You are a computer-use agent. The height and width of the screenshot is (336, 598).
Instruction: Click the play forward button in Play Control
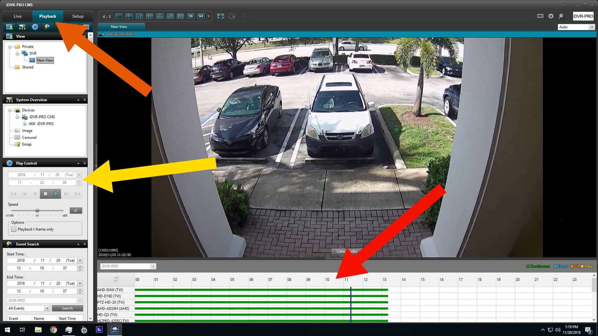pyautogui.click(x=56, y=194)
